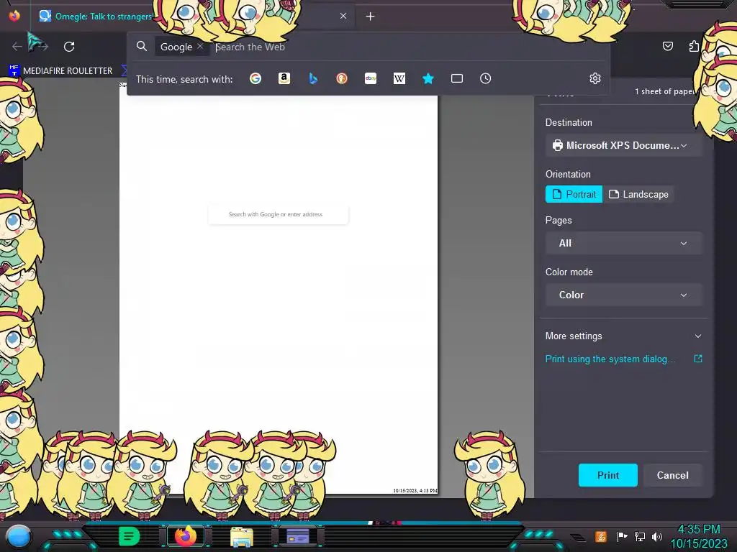
Task: Select Portrait orientation
Action: [x=574, y=194]
